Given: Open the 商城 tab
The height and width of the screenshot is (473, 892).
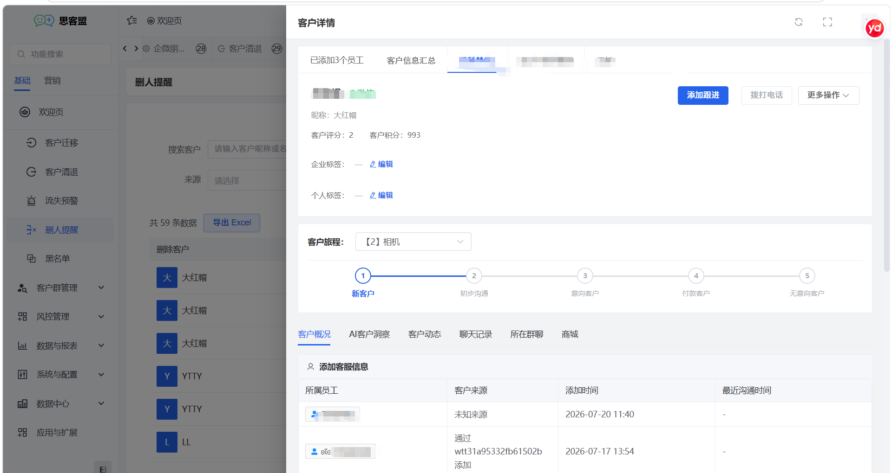Looking at the screenshot, I should point(570,334).
